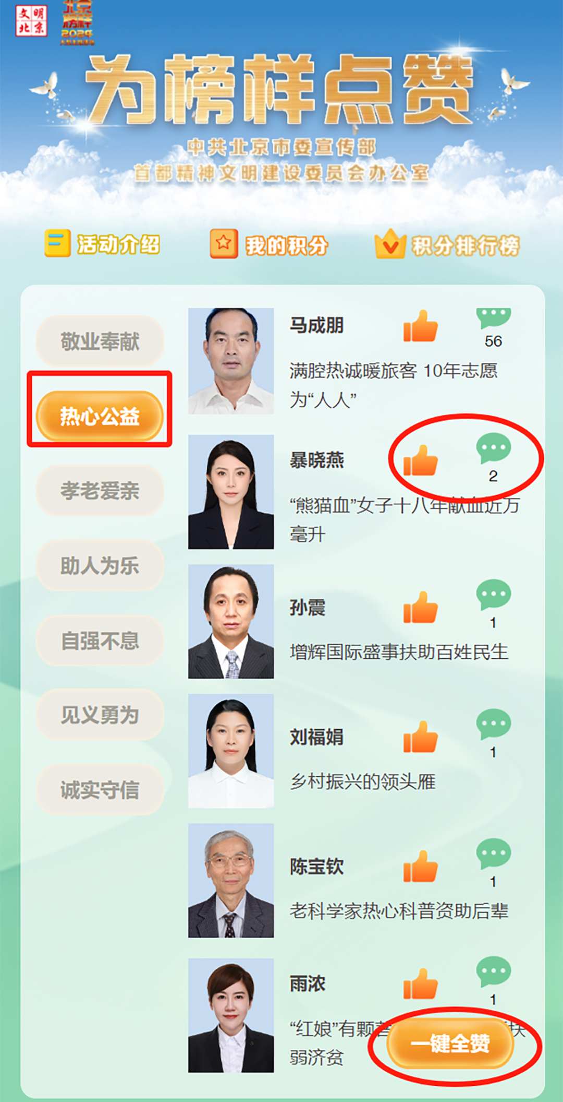Open 孙震 portrait photo

[x=231, y=621]
